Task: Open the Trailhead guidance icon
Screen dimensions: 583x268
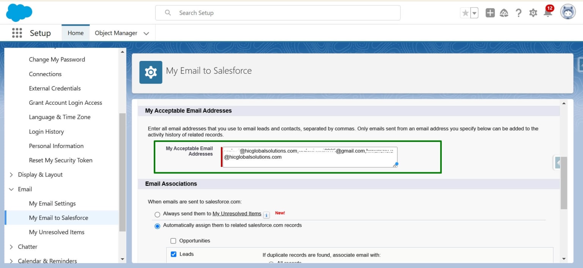Action: coord(504,13)
